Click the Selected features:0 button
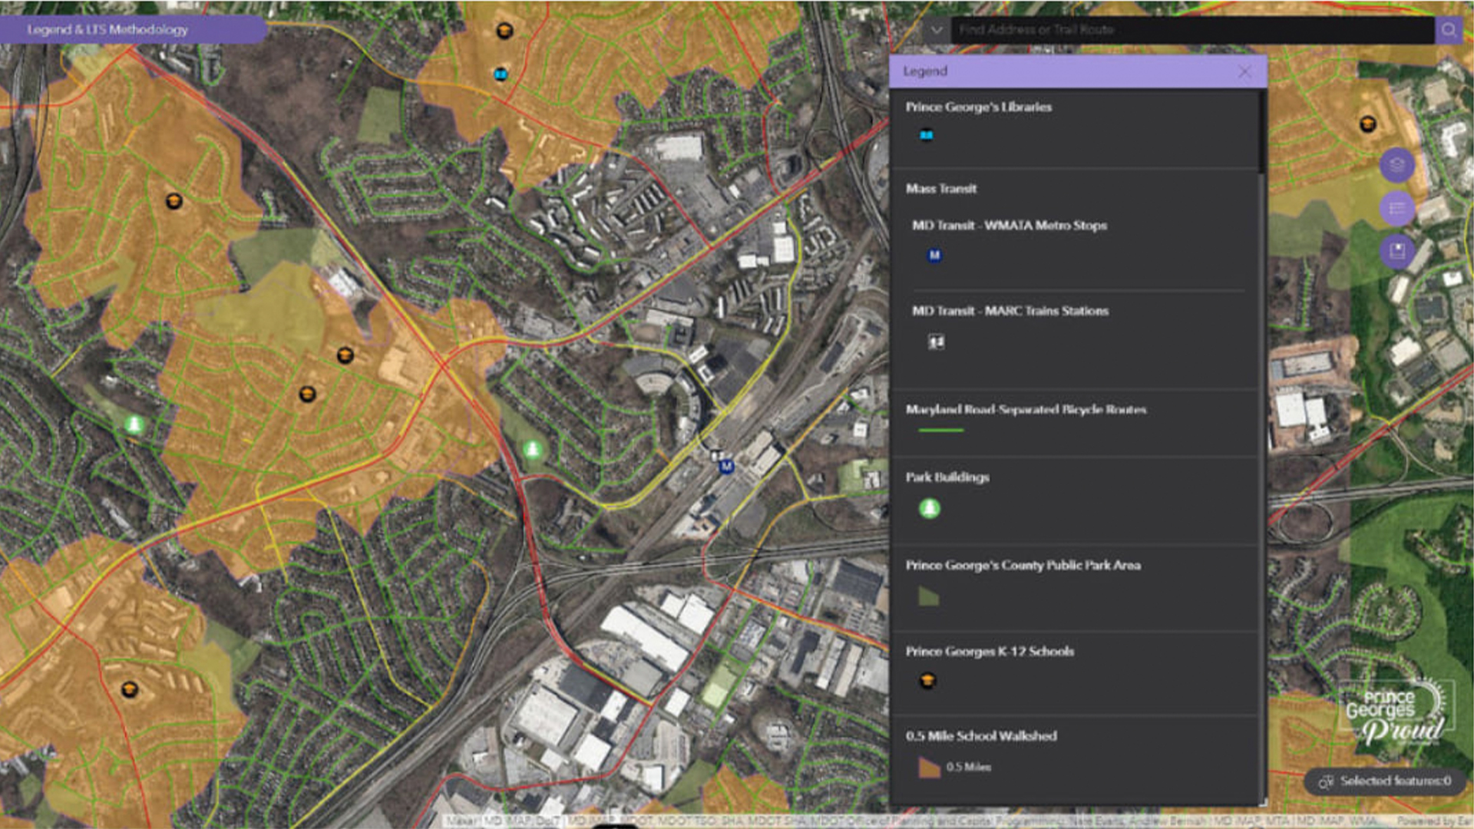Viewport: 1474px width, 829px height. click(1394, 781)
